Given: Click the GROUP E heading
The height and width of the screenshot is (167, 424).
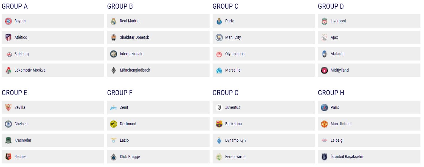Looking at the screenshot, I should click(x=15, y=93).
